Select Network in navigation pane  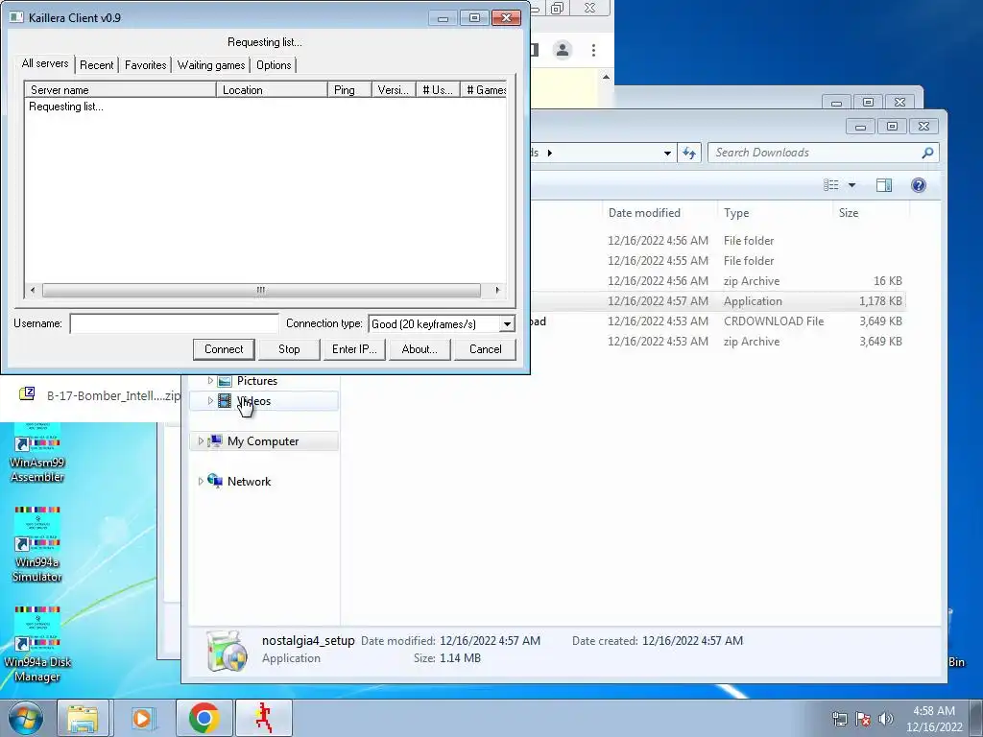click(x=249, y=482)
